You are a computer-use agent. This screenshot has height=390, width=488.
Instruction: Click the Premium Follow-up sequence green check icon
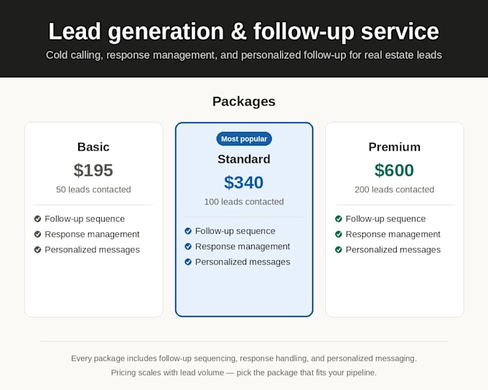point(339,219)
